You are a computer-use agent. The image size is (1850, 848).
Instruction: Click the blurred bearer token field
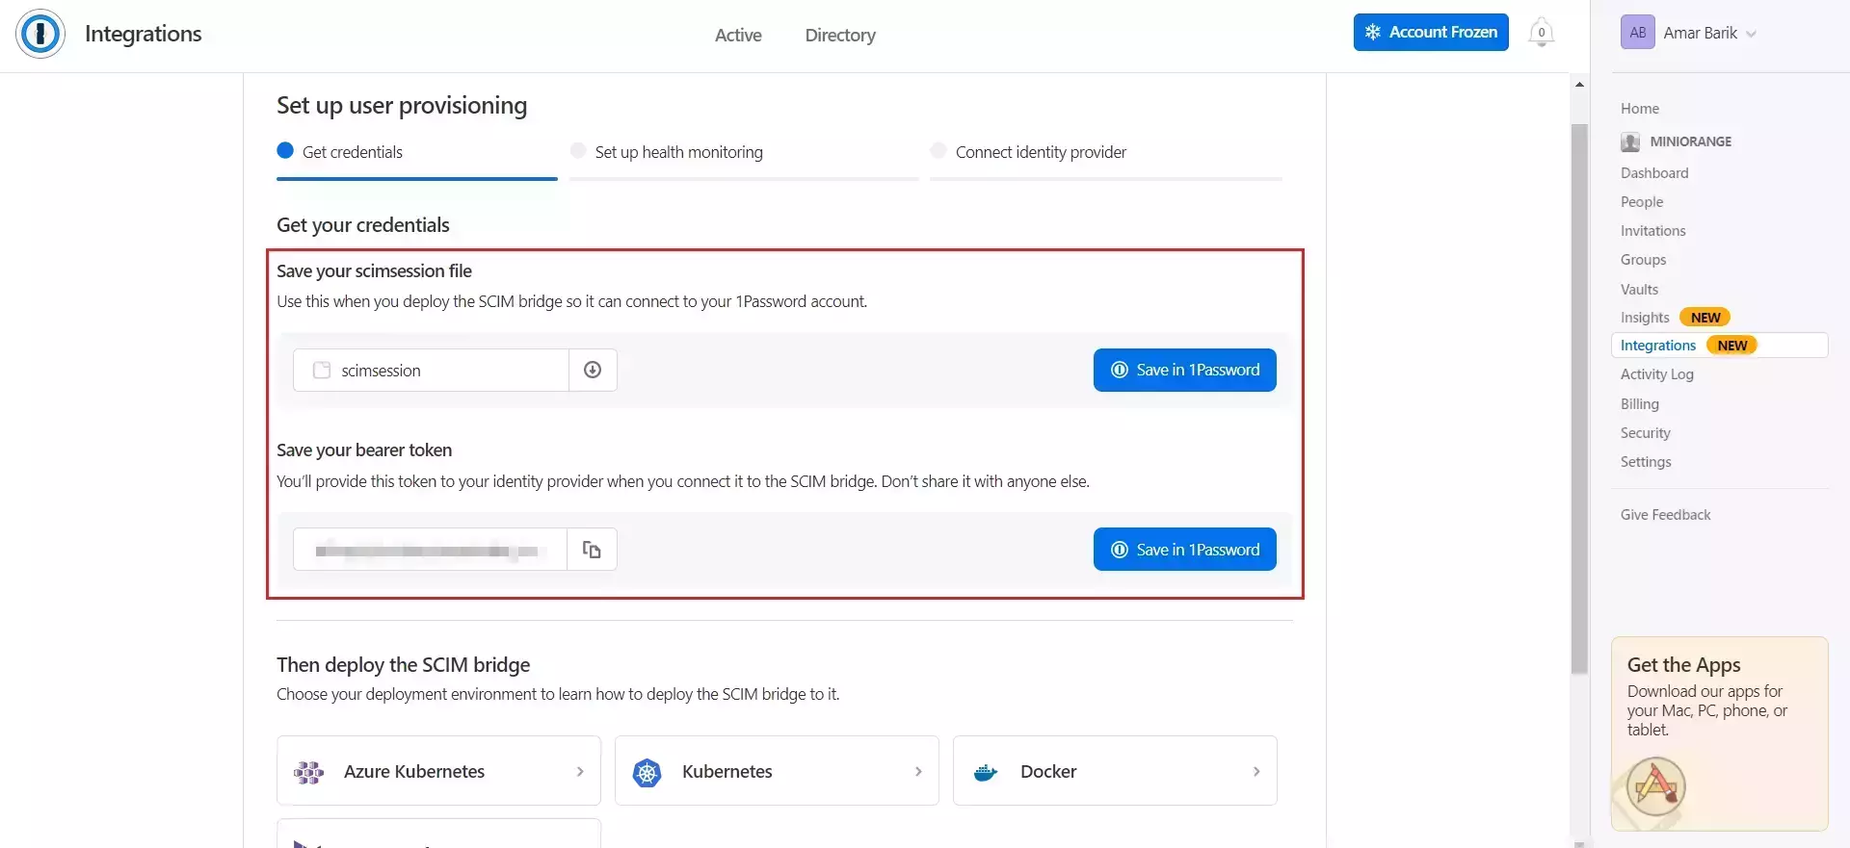click(x=430, y=550)
